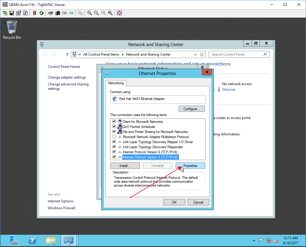Open recent locations dropdown arrow
This screenshot has width=306, height=247.
point(61,54)
